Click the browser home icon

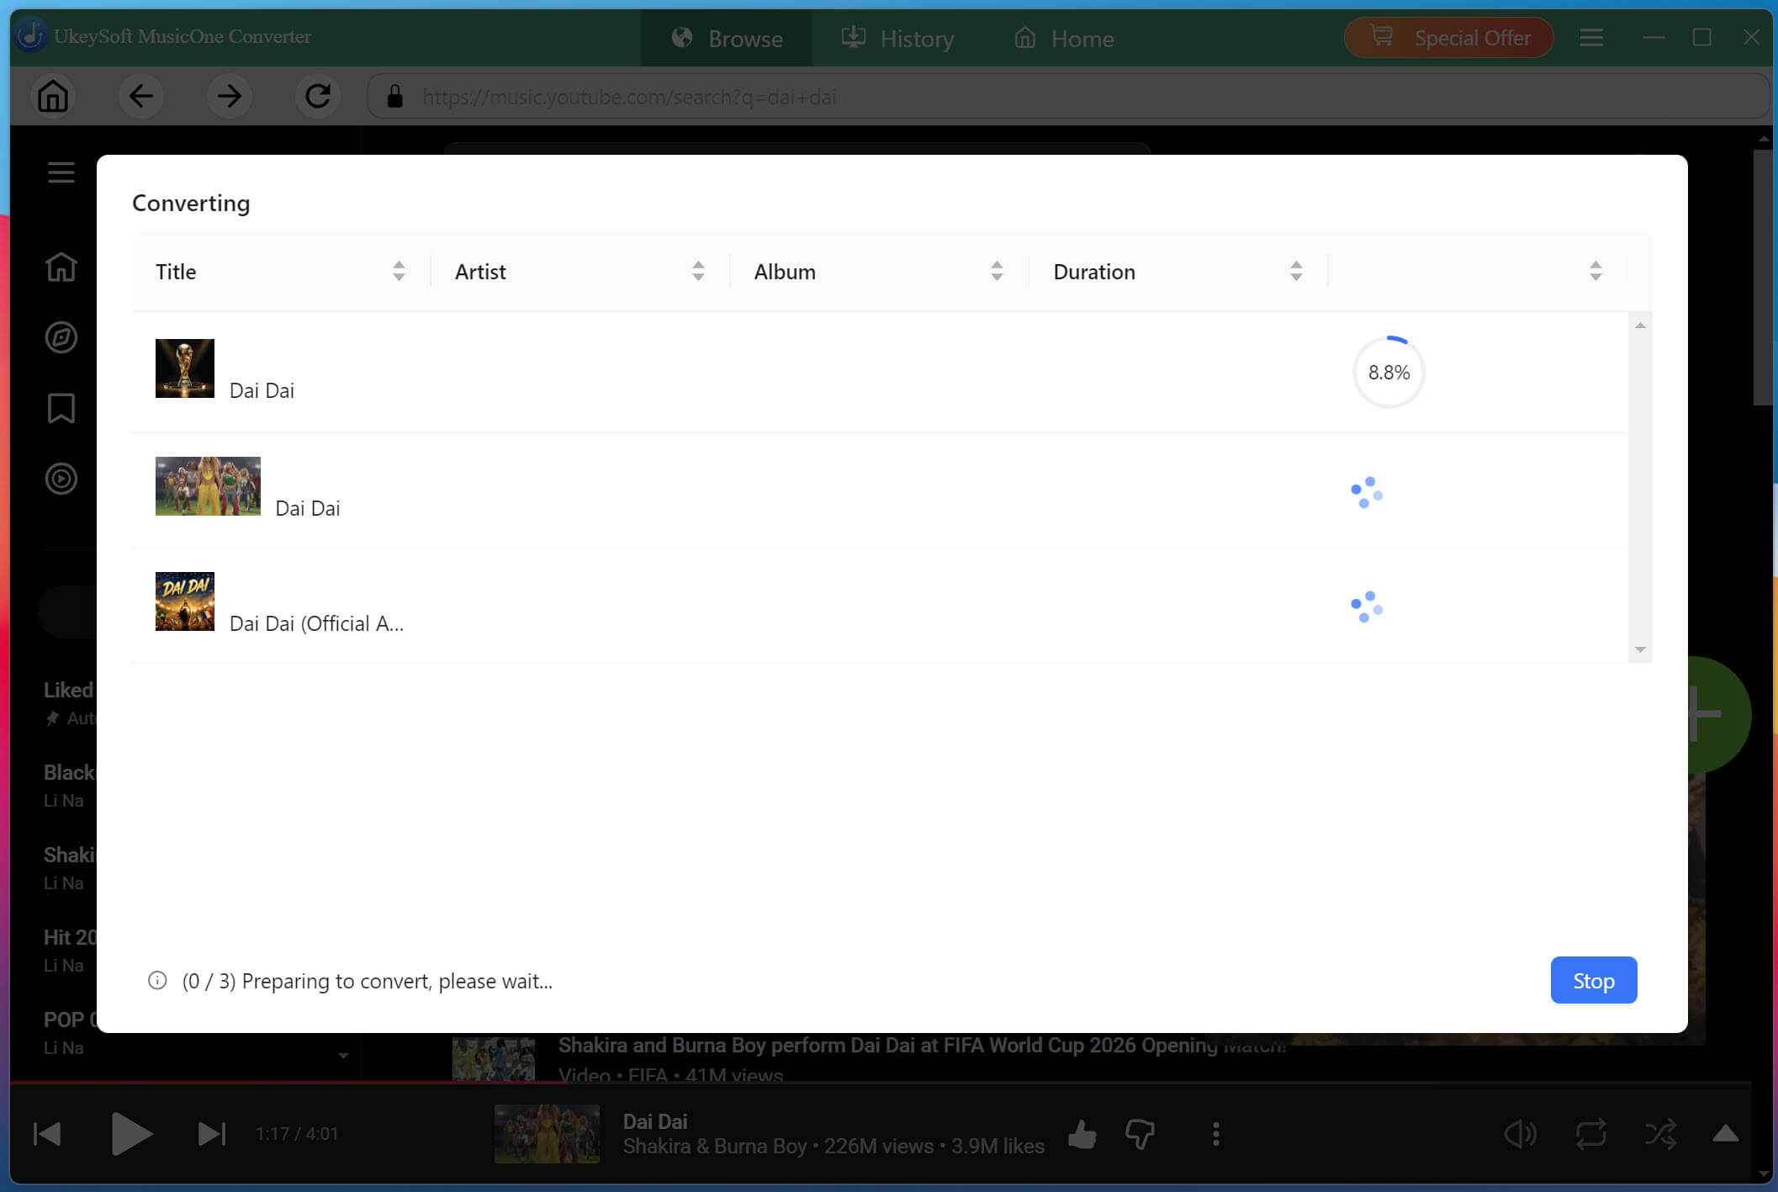pos(53,96)
